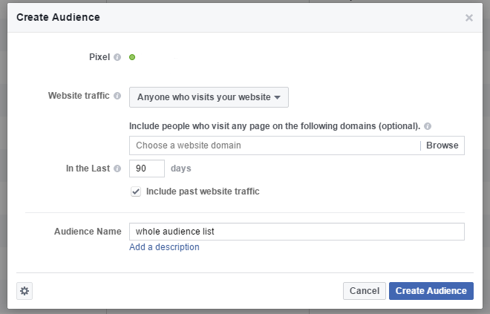Click the Browse domains button
Viewport: 490px width, 314px height.
tap(442, 145)
